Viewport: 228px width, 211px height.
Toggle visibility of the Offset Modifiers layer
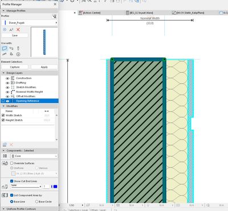coord(7,96)
